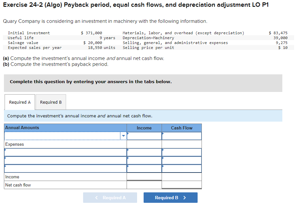Click the Income total input cell

144,177
